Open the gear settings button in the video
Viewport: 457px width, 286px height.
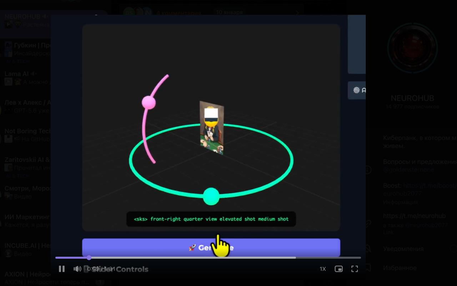[357, 90]
